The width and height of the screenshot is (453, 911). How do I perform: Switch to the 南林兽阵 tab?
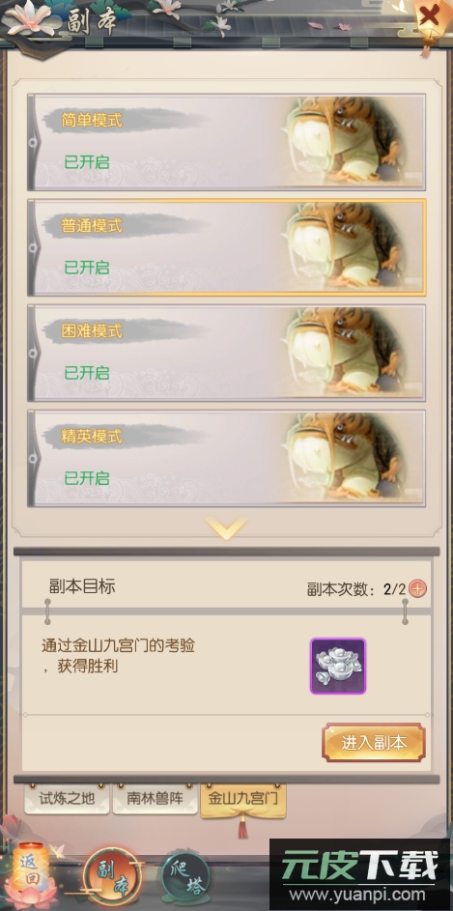(x=156, y=798)
